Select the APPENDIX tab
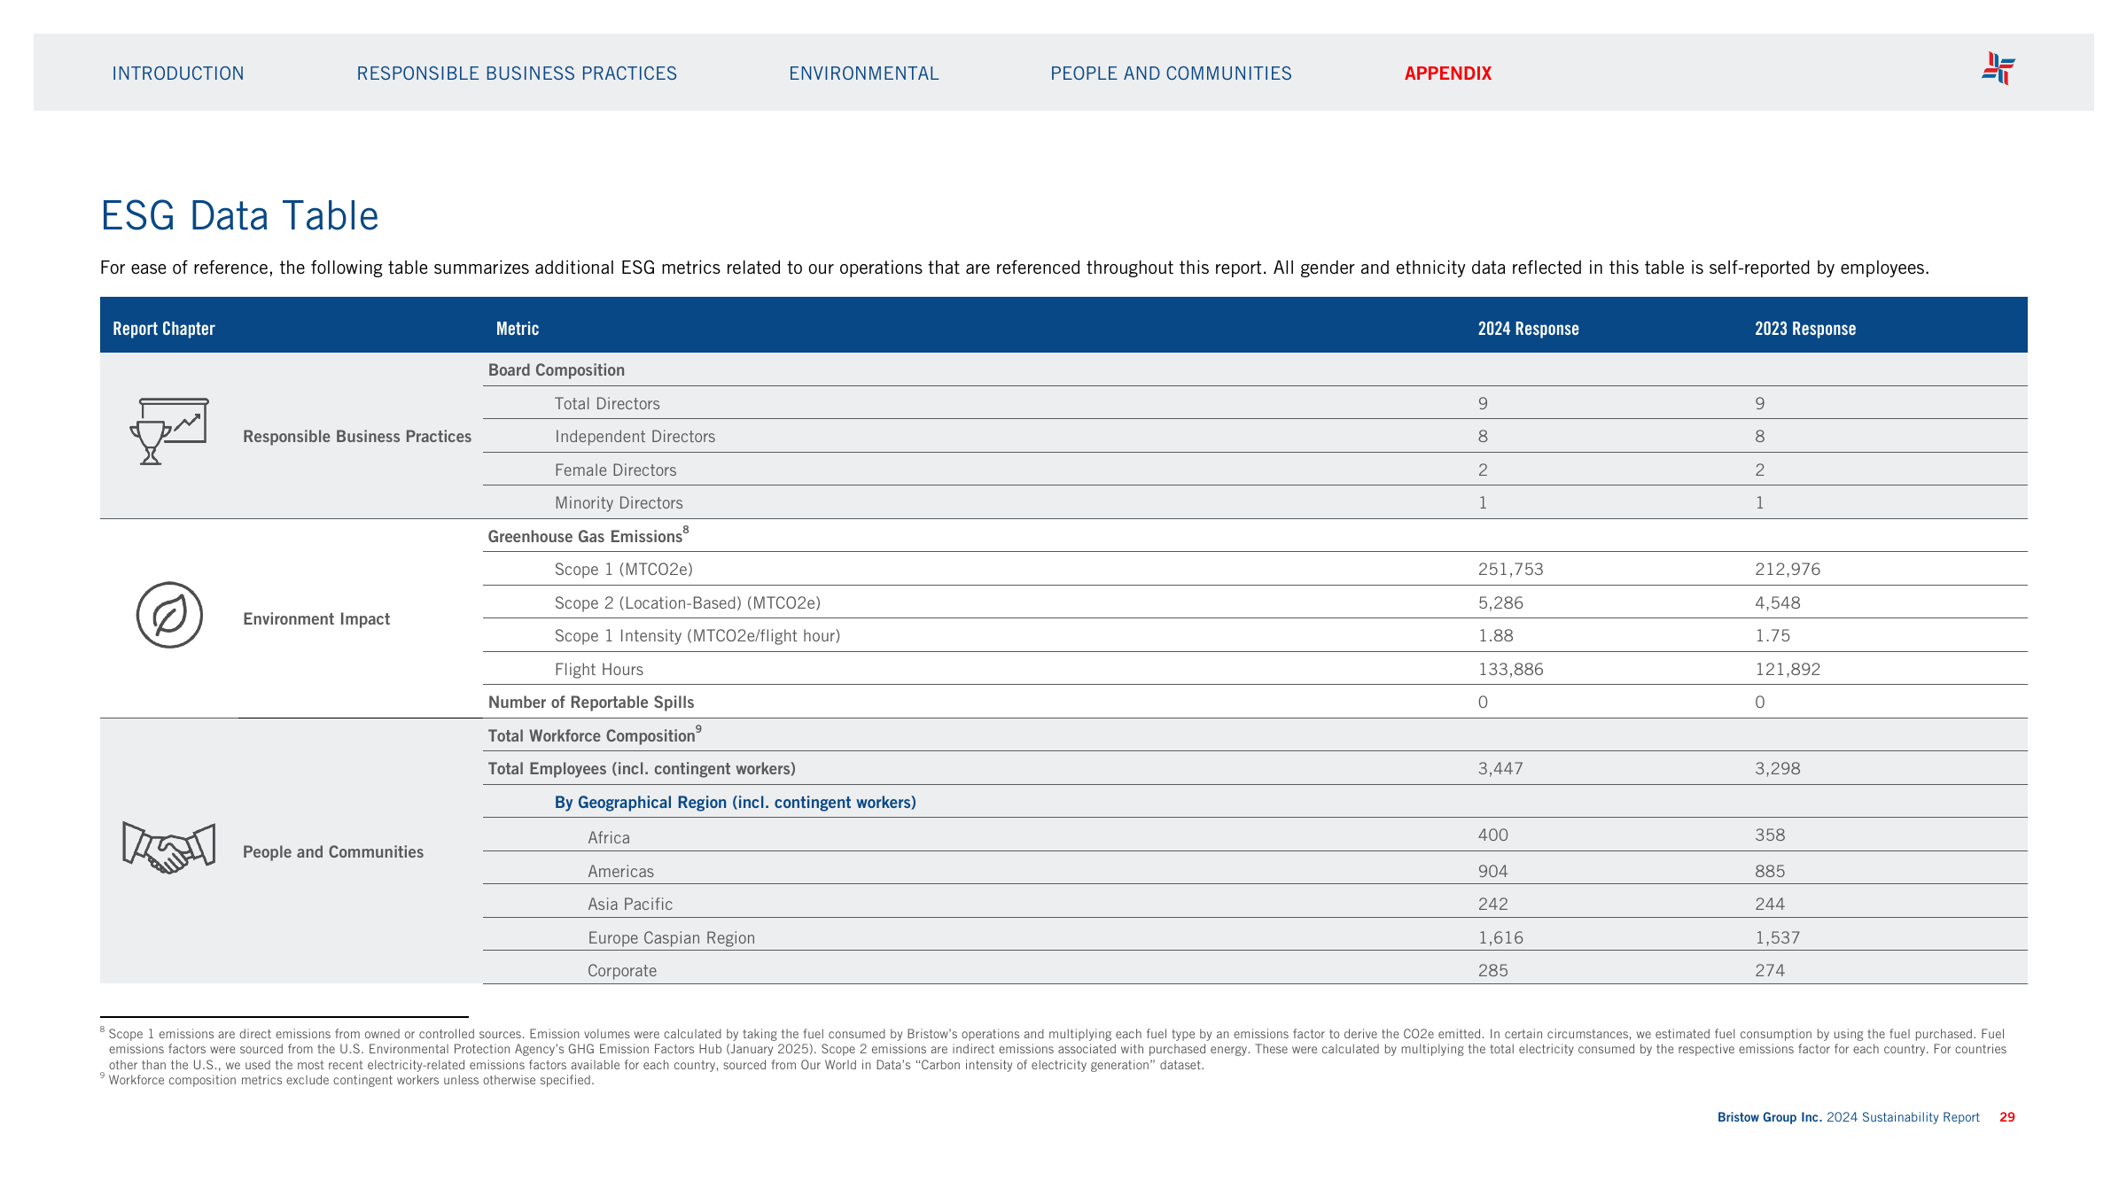 1448,74
